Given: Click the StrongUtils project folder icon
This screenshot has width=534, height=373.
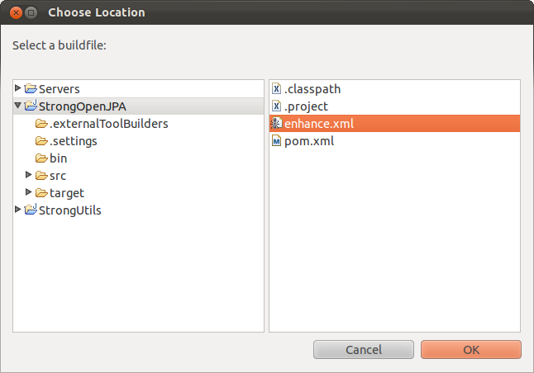Looking at the screenshot, I should (31, 210).
